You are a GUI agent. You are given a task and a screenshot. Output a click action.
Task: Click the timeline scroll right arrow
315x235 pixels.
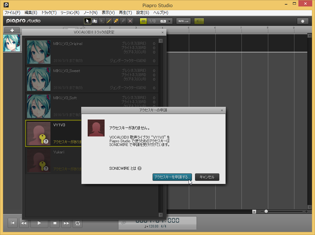point(254,212)
